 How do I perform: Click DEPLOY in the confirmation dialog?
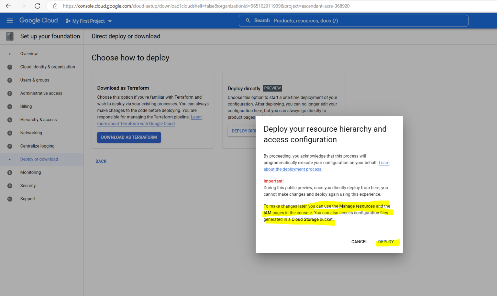386,242
